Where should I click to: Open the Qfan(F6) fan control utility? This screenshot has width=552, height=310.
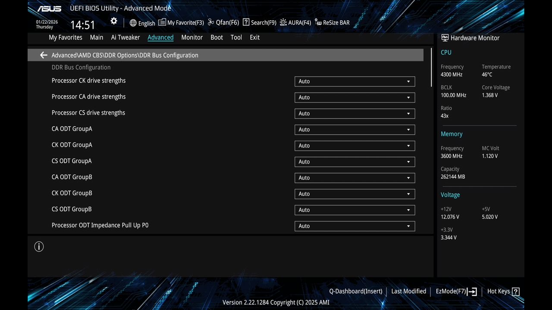[x=223, y=22]
